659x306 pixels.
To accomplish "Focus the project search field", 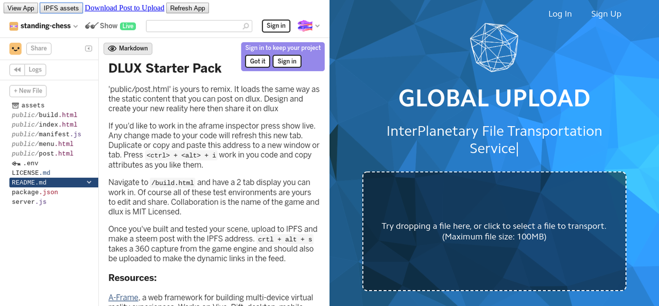I will pos(199,26).
